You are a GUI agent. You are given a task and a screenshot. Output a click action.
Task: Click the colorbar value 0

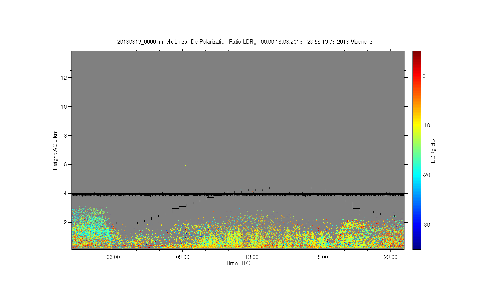point(424,76)
